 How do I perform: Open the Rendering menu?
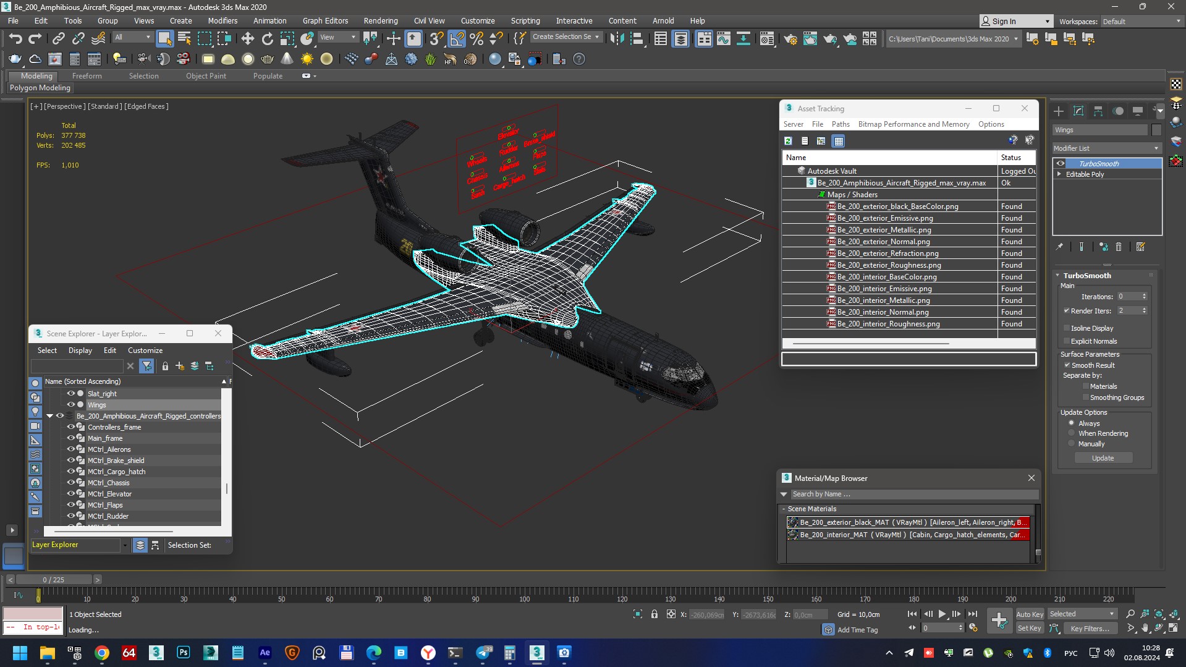pos(381,21)
